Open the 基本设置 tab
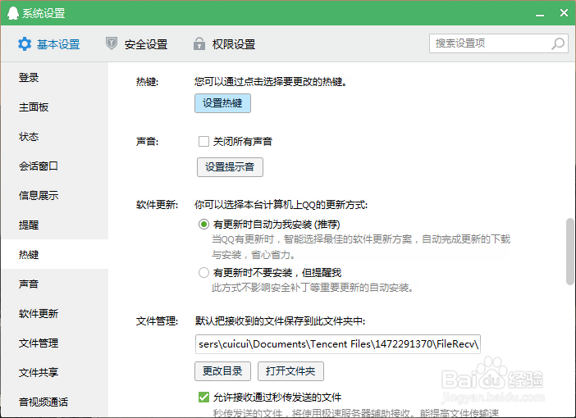The height and width of the screenshot is (418, 576). pos(49,44)
